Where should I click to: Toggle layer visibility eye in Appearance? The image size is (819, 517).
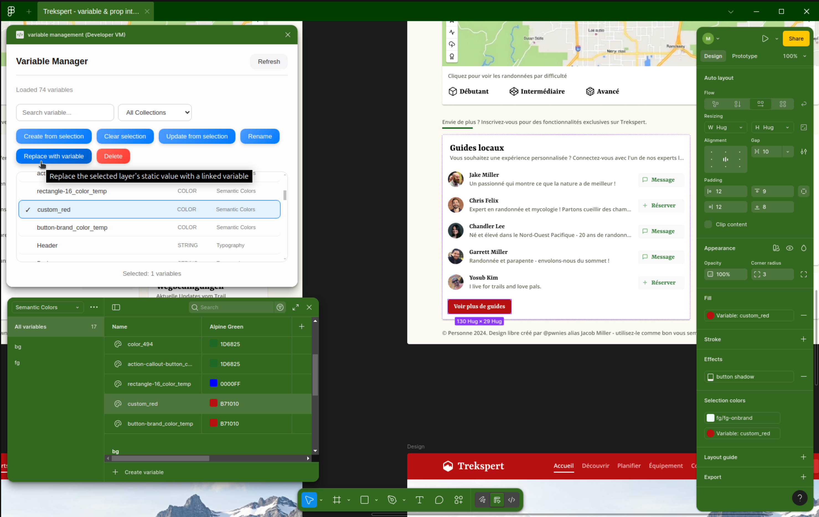(x=789, y=248)
